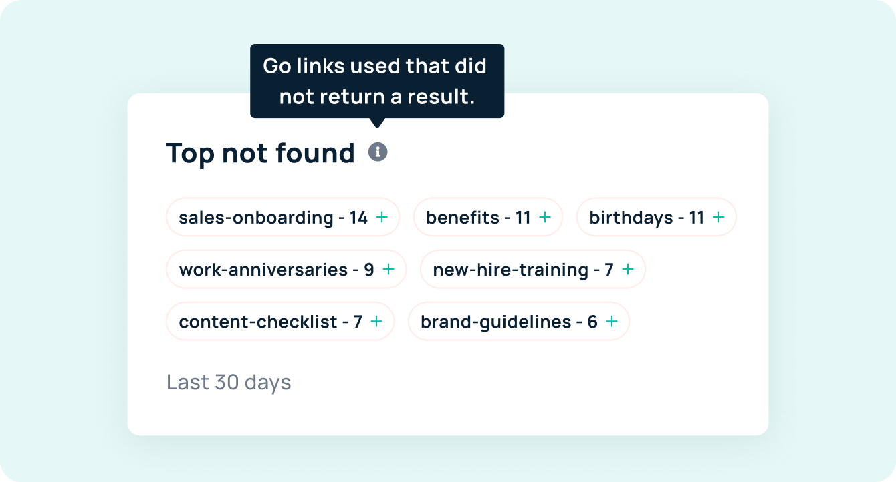This screenshot has width=896, height=482.
Task: Select work-anniversaries - 9 chip text
Action: tap(277, 270)
